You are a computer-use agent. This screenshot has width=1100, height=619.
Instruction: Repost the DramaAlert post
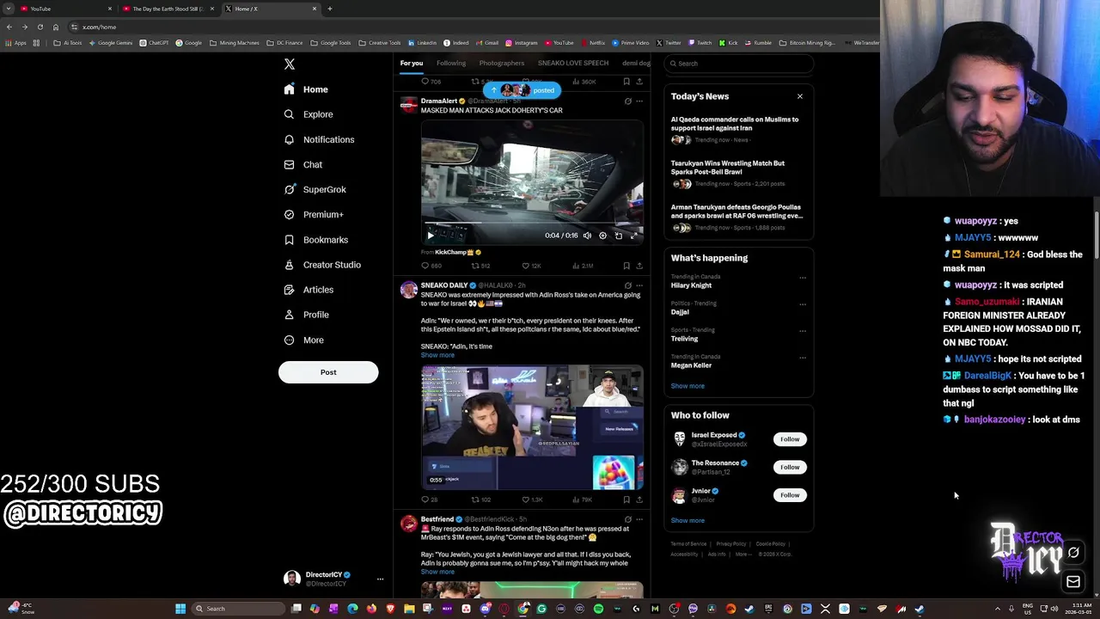(480, 266)
